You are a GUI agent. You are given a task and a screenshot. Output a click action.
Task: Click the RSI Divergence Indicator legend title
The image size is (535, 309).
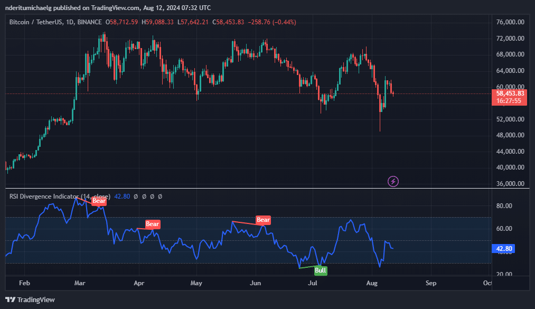click(x=60, y=196)
